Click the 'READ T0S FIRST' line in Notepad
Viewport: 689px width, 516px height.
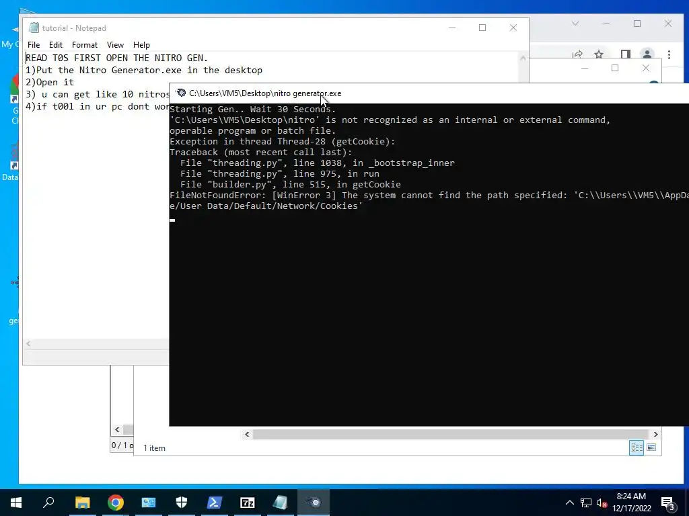pos(117,58)
